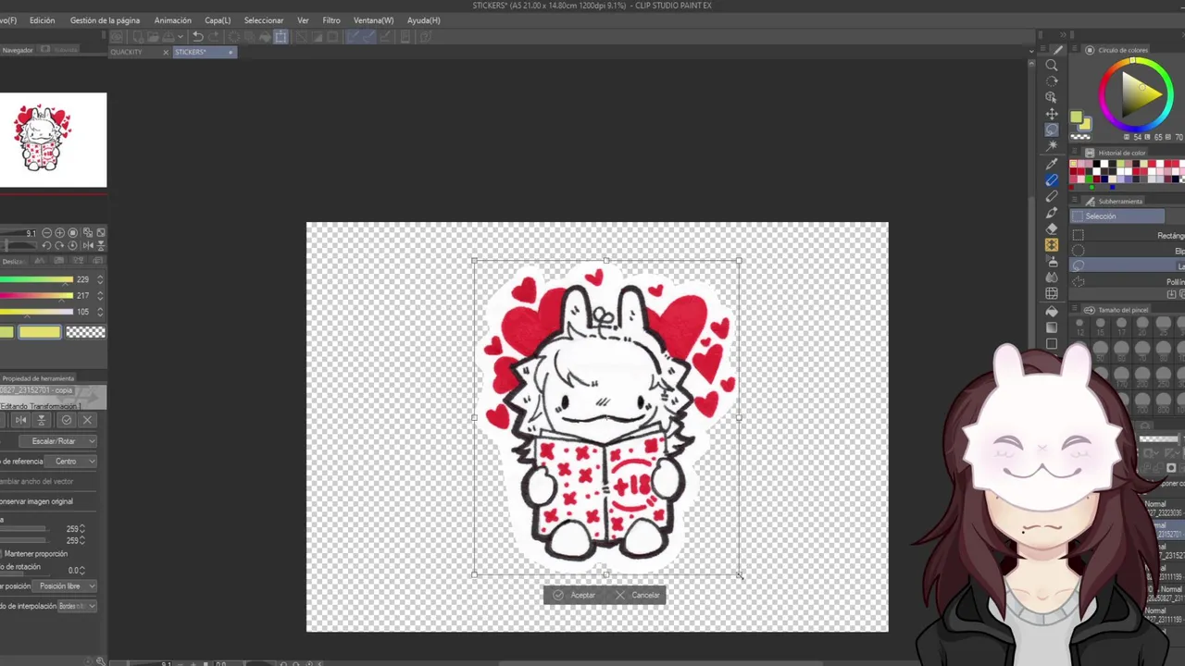Flip vertically in Tool Property panel
Viewport: 1185px width, 666px height.
coord(41,420)
